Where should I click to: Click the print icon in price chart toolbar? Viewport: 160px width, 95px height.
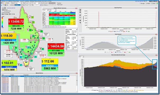[80, 20]
